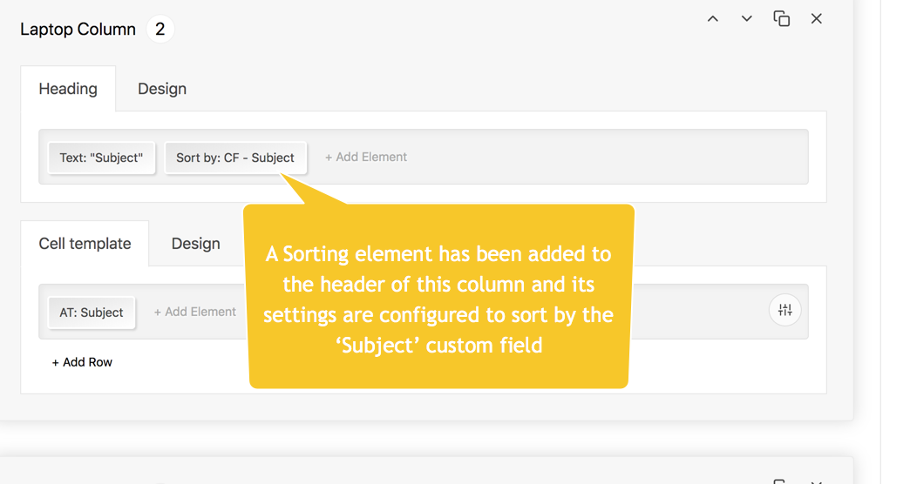Click the yellow Sorting element callout
Screen dimensions: 910x484
(x=438, y=299)
